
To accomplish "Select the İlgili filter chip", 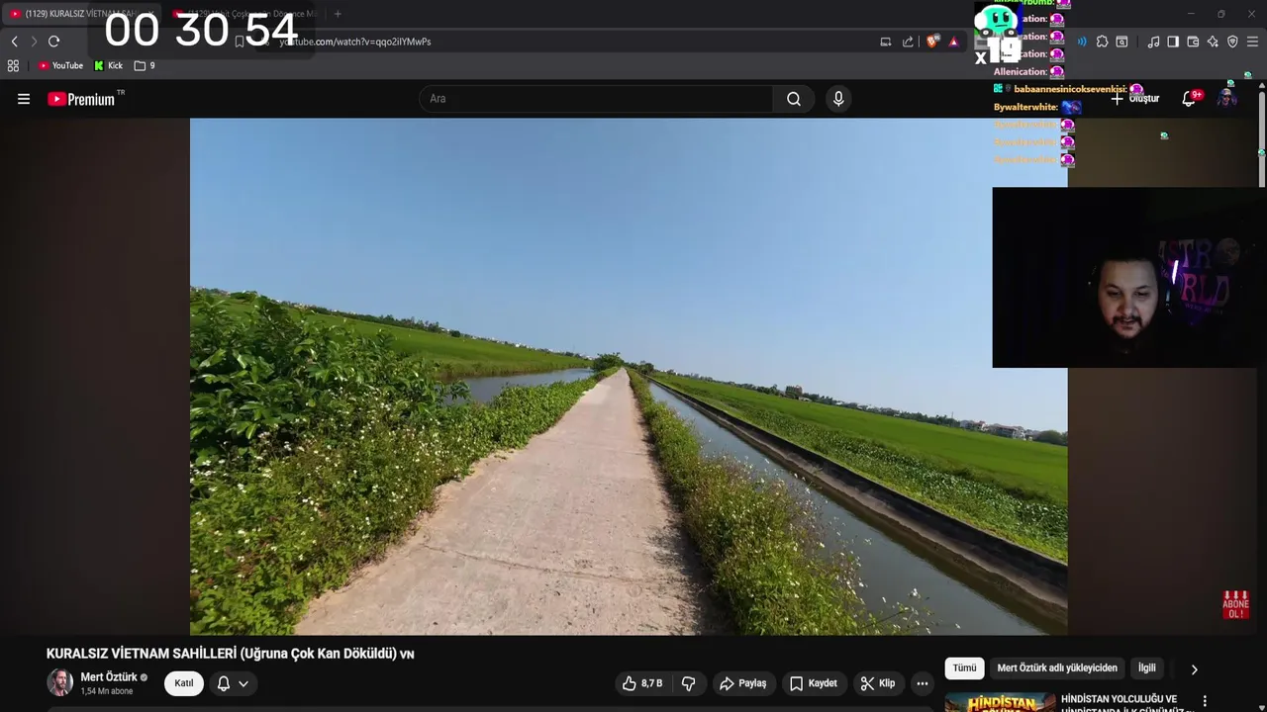I will pos(1146,668).
